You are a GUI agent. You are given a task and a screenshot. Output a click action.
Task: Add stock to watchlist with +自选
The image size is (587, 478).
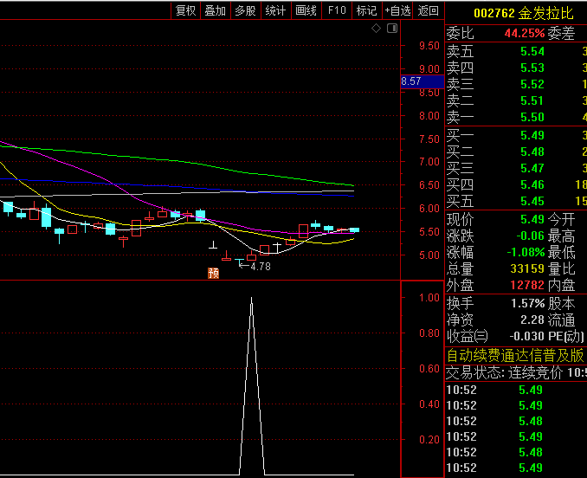pyautogui.click(x=397, y=10)
